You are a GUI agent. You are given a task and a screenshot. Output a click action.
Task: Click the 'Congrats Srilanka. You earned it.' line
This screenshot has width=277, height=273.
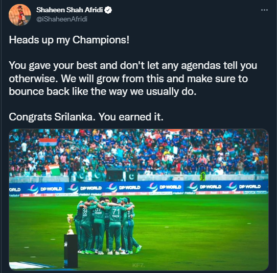click(x=86, y=117)
